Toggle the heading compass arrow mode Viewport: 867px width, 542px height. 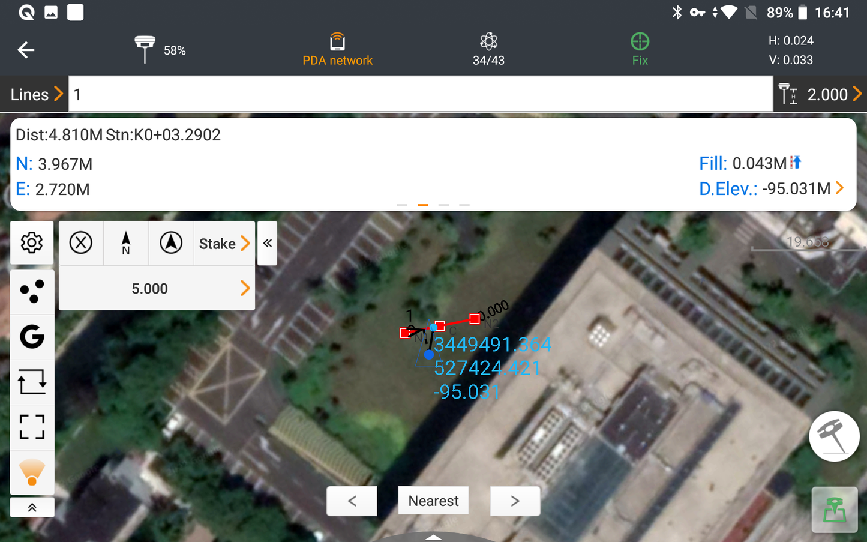(x=171, y=244)
